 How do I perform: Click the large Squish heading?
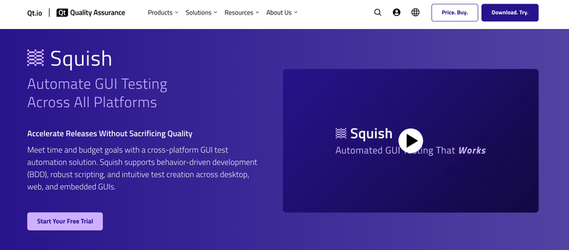(x=81, y=59)
